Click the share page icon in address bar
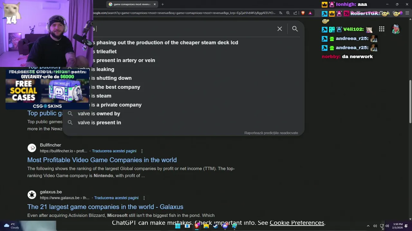Image resolution: width=412 pixels, height=231 pixels. [x=295, y=13]
